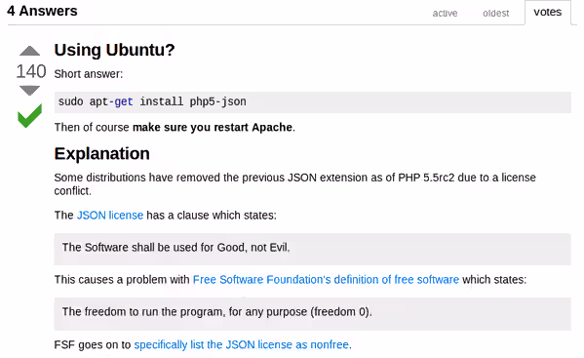This screenshot has height=358, width=584.
Task: Click the Short answer label text
Action: [x=89, y=74]
